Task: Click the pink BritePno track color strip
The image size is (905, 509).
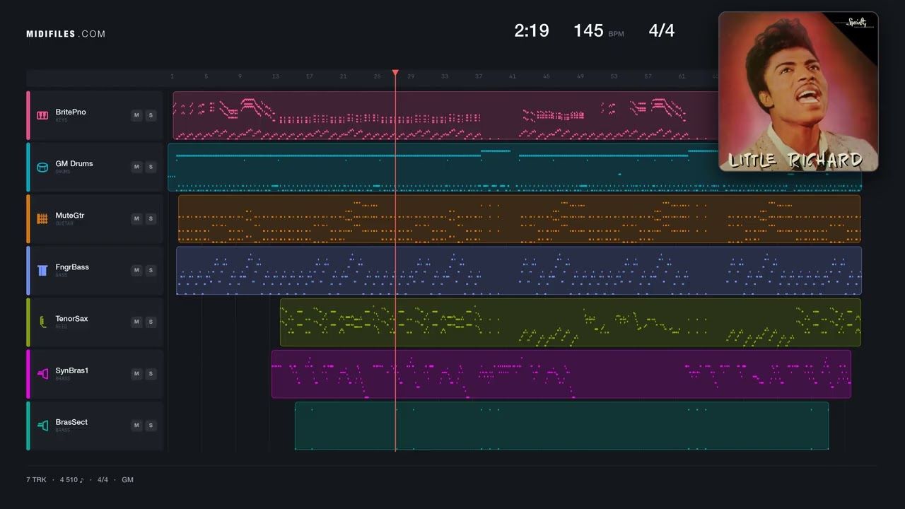Action: (x=28, y=115)
